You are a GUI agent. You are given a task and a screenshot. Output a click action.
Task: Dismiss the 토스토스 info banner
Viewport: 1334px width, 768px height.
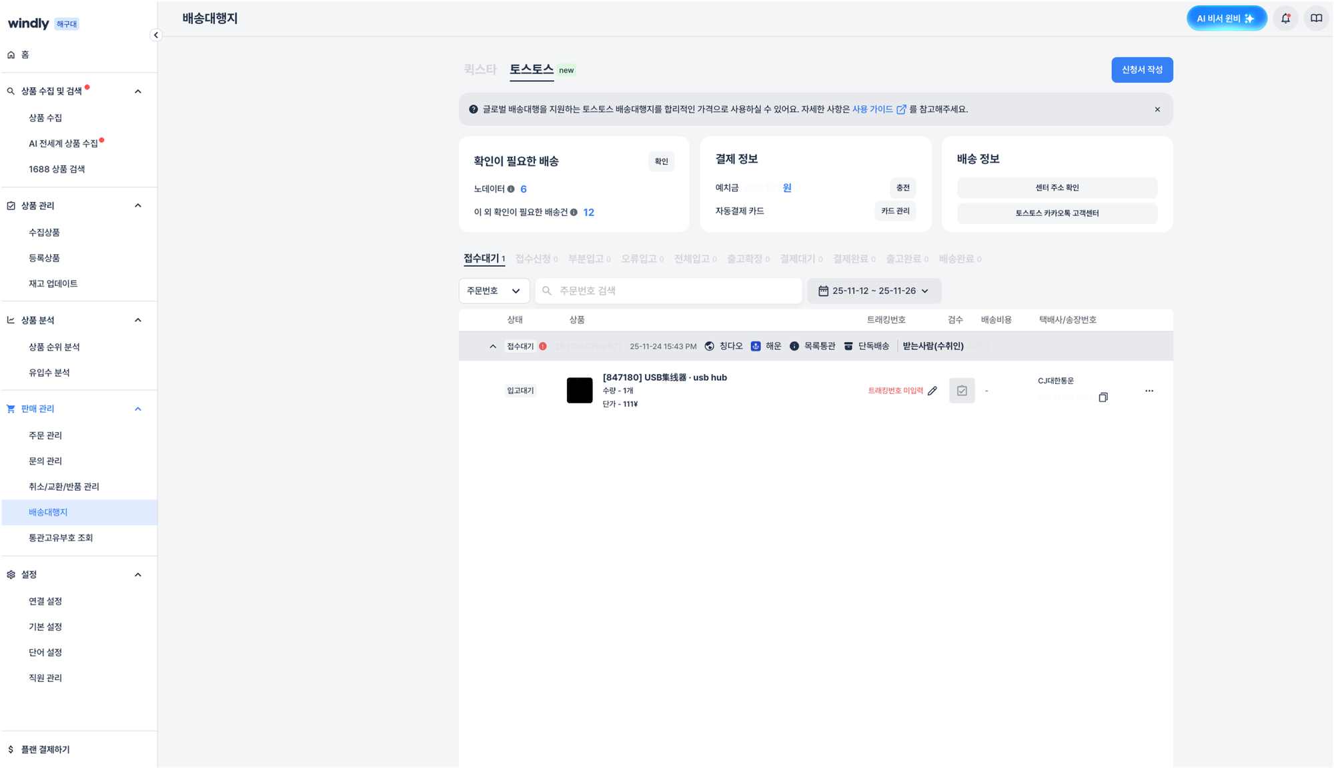pos(1157,109)
